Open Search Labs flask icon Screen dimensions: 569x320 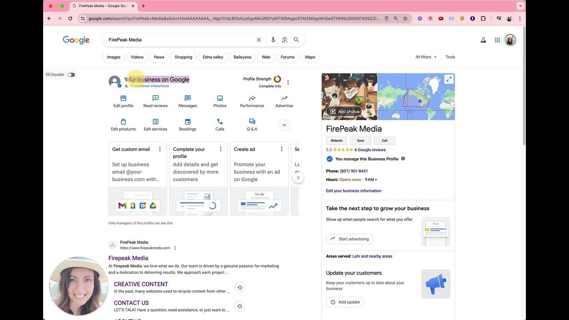(483, 40)
